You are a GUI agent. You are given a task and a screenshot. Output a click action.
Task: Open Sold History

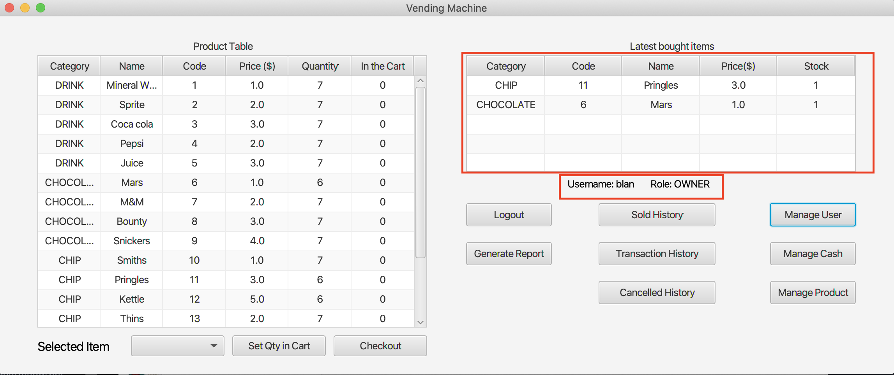(657, 215)
